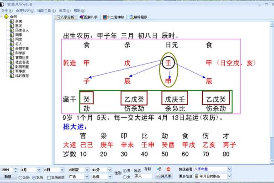Switch to the 解释程序 tab

(x=138, y=17)
